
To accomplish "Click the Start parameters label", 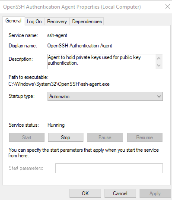I will (26, 168).
